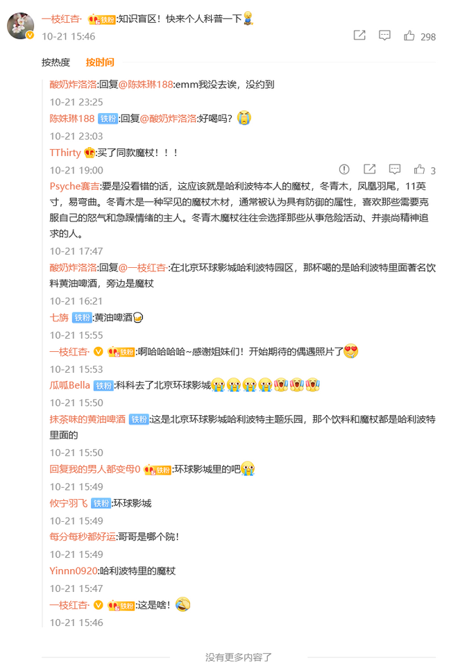Sort comments by 按热度
Screen dimensions: 451x669
(x=56, y=62)
